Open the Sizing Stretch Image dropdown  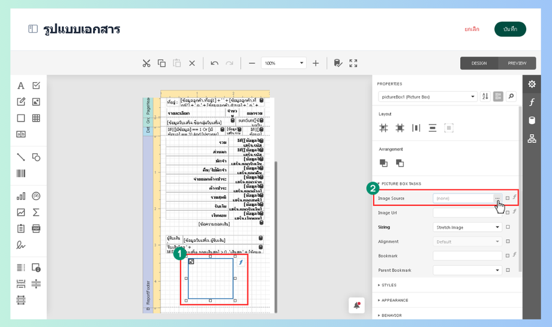[x=467, y=227]
